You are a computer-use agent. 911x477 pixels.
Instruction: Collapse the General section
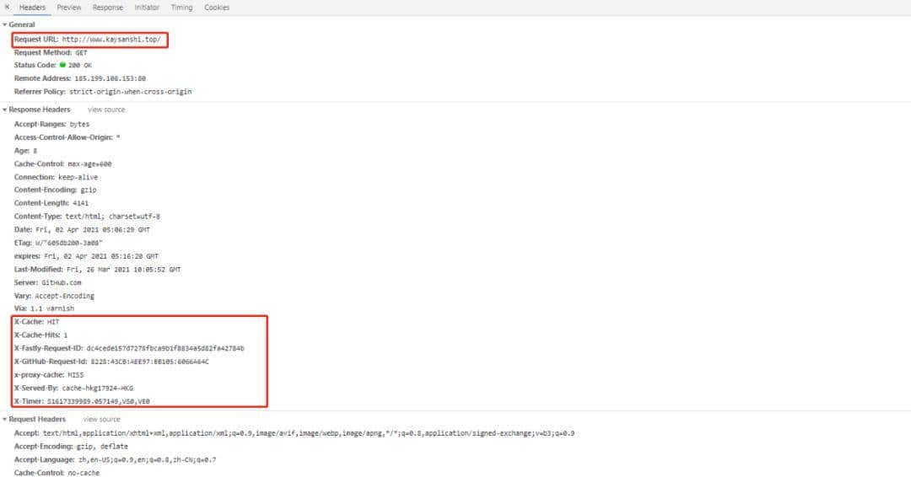5,25
